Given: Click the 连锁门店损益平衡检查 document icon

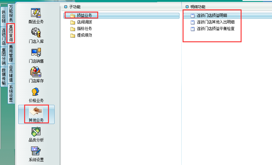Looking at the screenshot, I should (193, 29).
